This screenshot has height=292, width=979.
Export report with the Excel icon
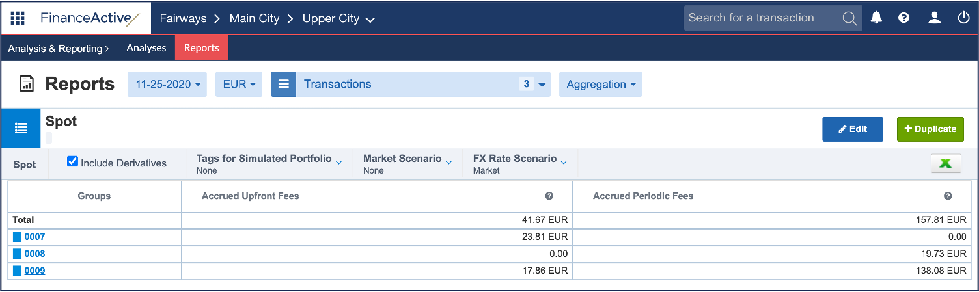click(946, 164)
